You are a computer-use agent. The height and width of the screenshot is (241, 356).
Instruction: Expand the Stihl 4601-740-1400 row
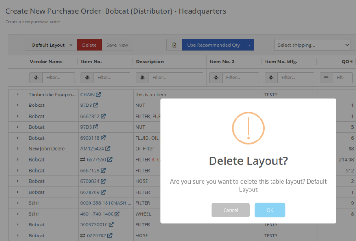tap(17, 214)
